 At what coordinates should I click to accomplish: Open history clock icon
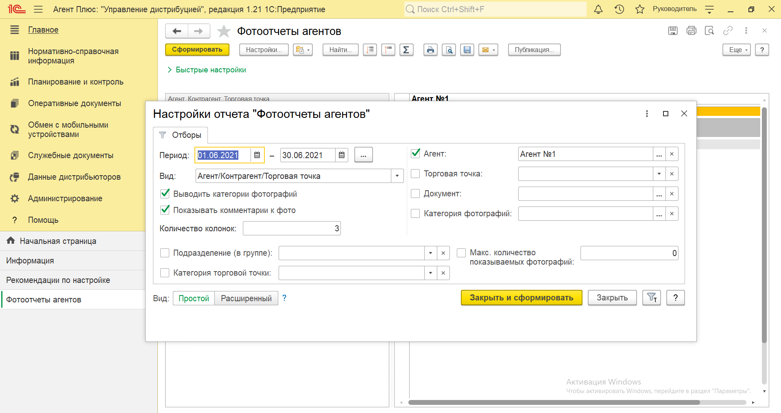click(x=619, y=9)
